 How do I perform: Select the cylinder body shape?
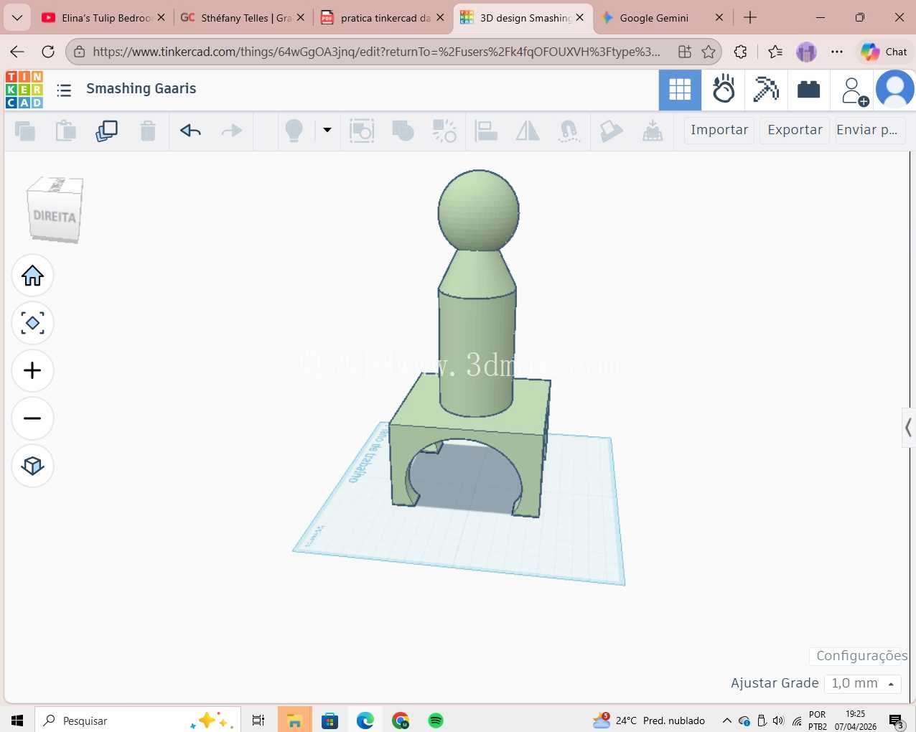tap(477, 352)
